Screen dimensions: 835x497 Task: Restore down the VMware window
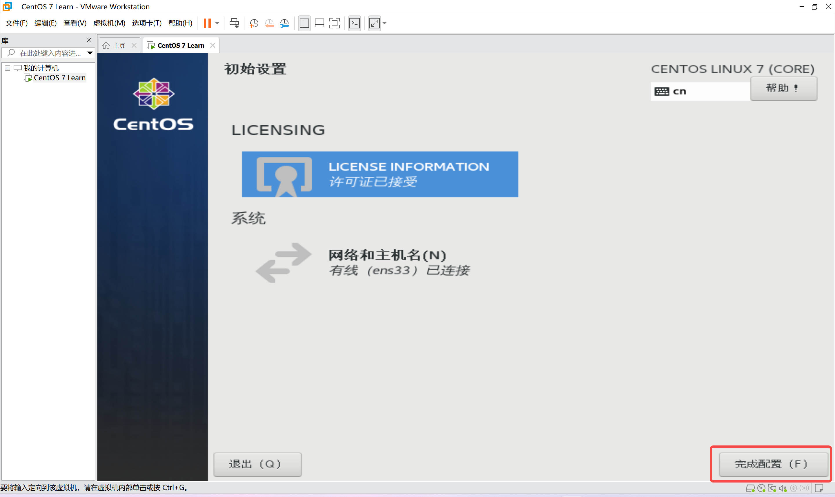tap(814, 7)
